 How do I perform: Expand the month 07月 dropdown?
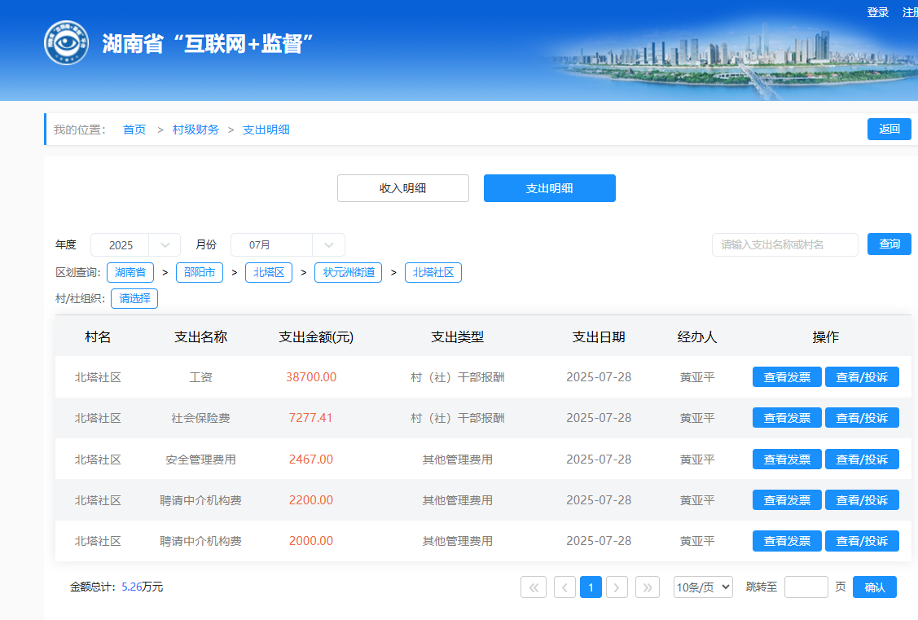click(x=288, y=244)
